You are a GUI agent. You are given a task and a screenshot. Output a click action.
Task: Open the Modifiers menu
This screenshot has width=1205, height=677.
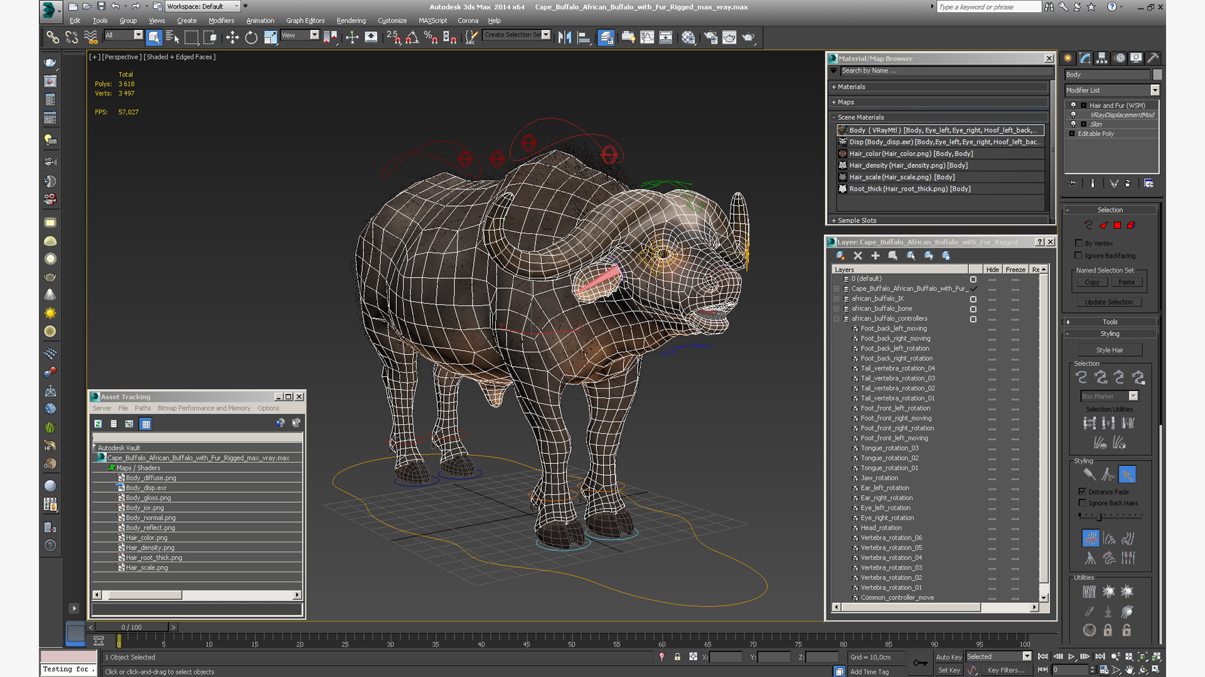click(221, 21)
